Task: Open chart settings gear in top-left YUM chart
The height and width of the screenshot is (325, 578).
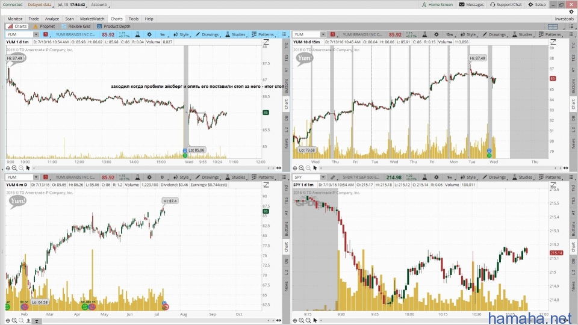Action: tap(148, 34)
